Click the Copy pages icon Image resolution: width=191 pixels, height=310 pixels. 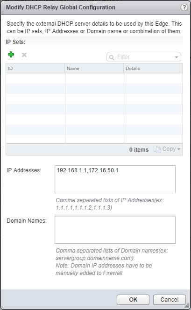[x=157, y=149]
